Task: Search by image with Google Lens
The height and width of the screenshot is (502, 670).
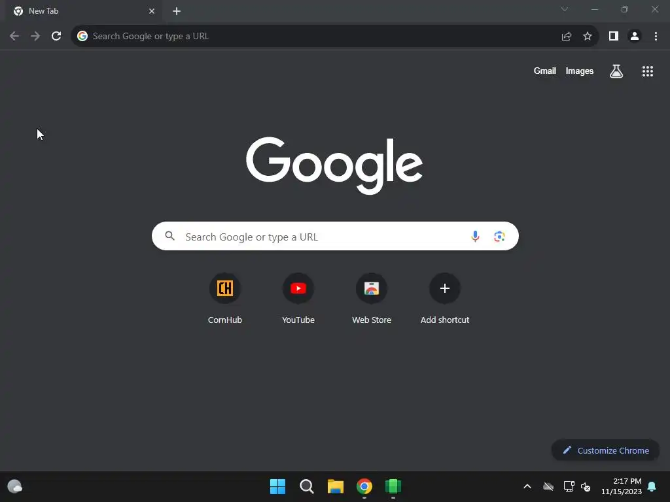Action: click(499, 236)
